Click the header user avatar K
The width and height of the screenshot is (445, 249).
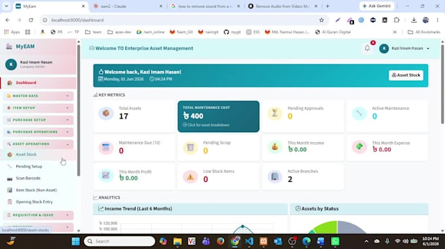coord(384,48)
